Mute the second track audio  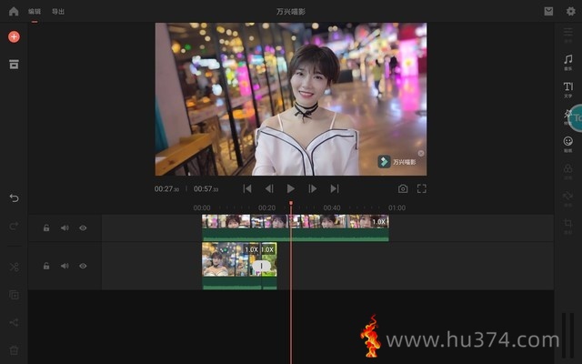tap(65, 266)
